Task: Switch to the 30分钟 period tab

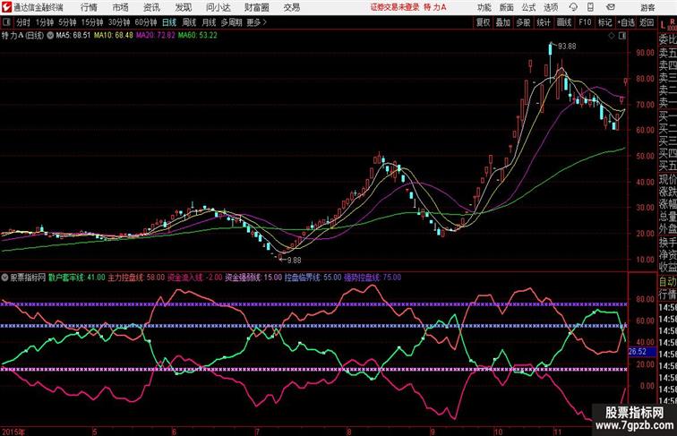Action: (x=119, y=22)
